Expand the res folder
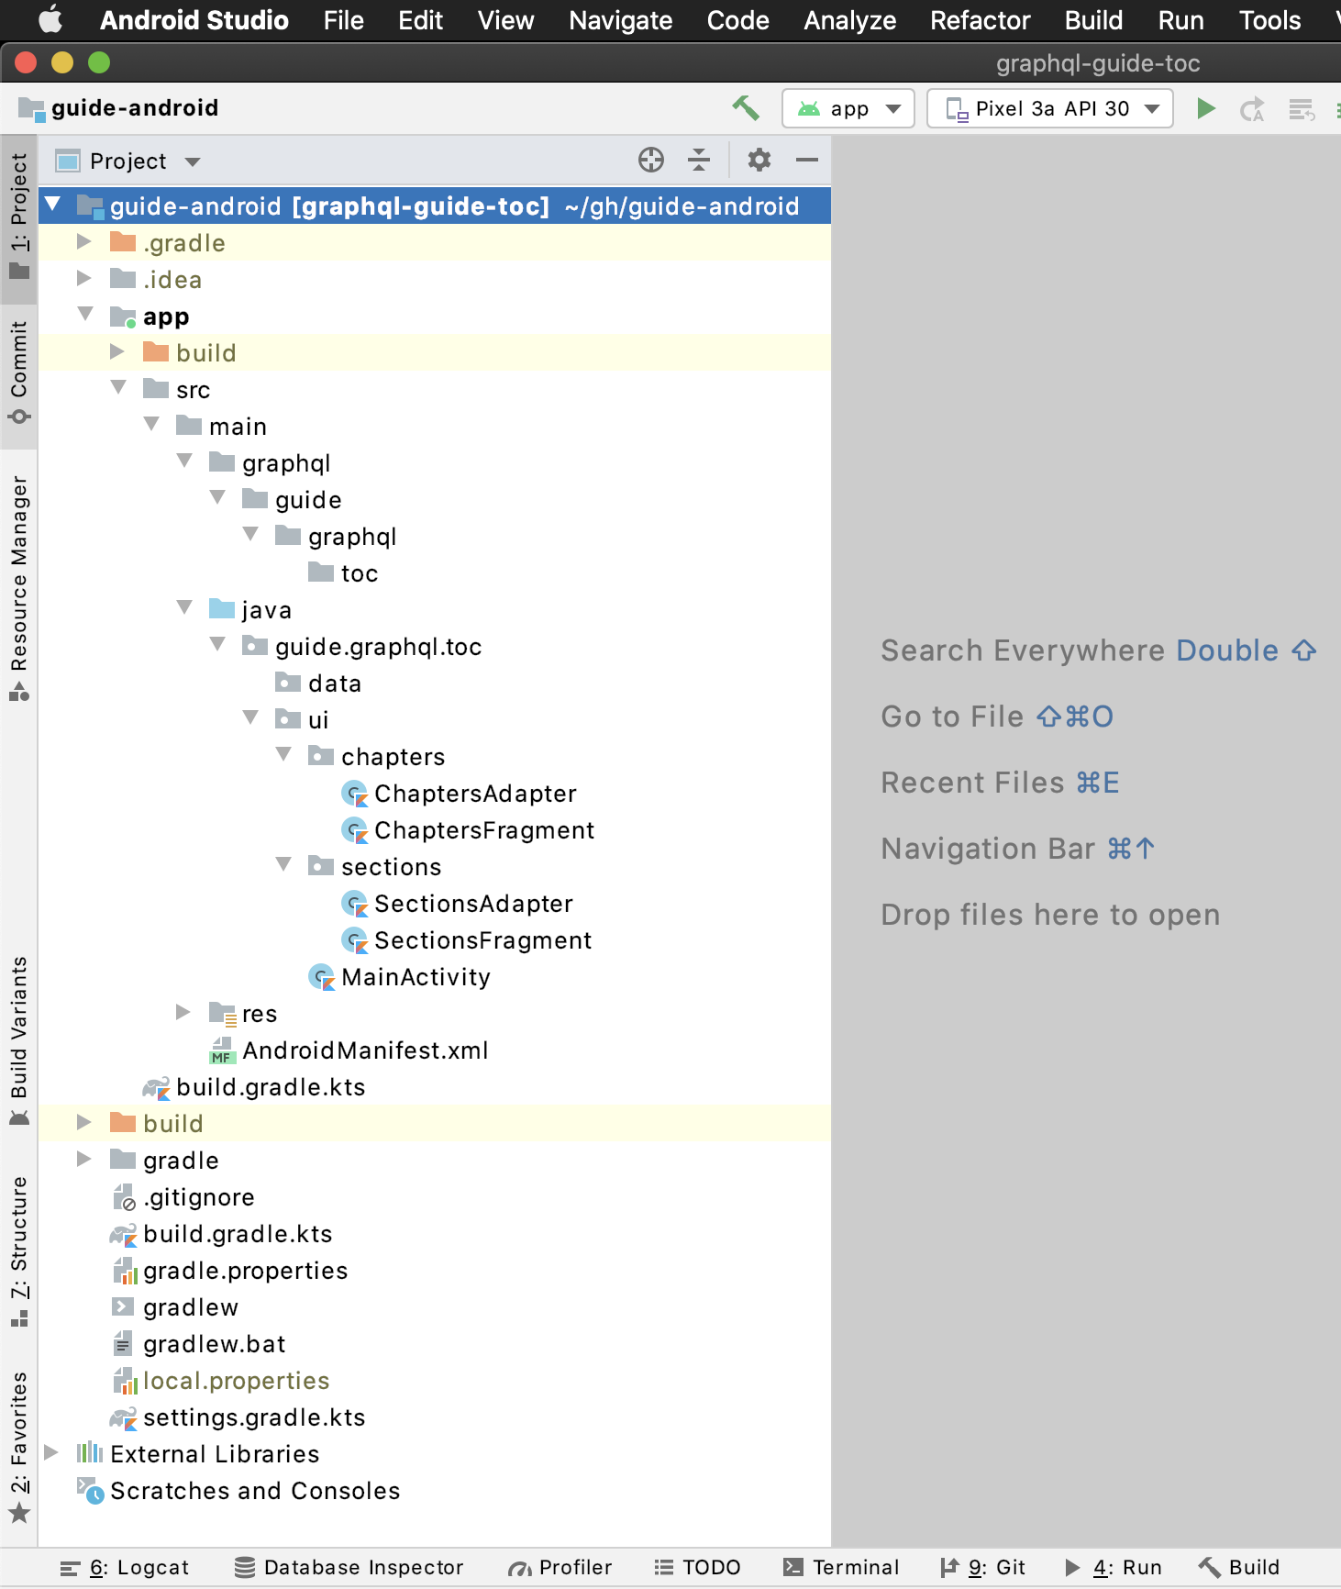Screen dimensions: 1341x1589 coord(183,1012)
